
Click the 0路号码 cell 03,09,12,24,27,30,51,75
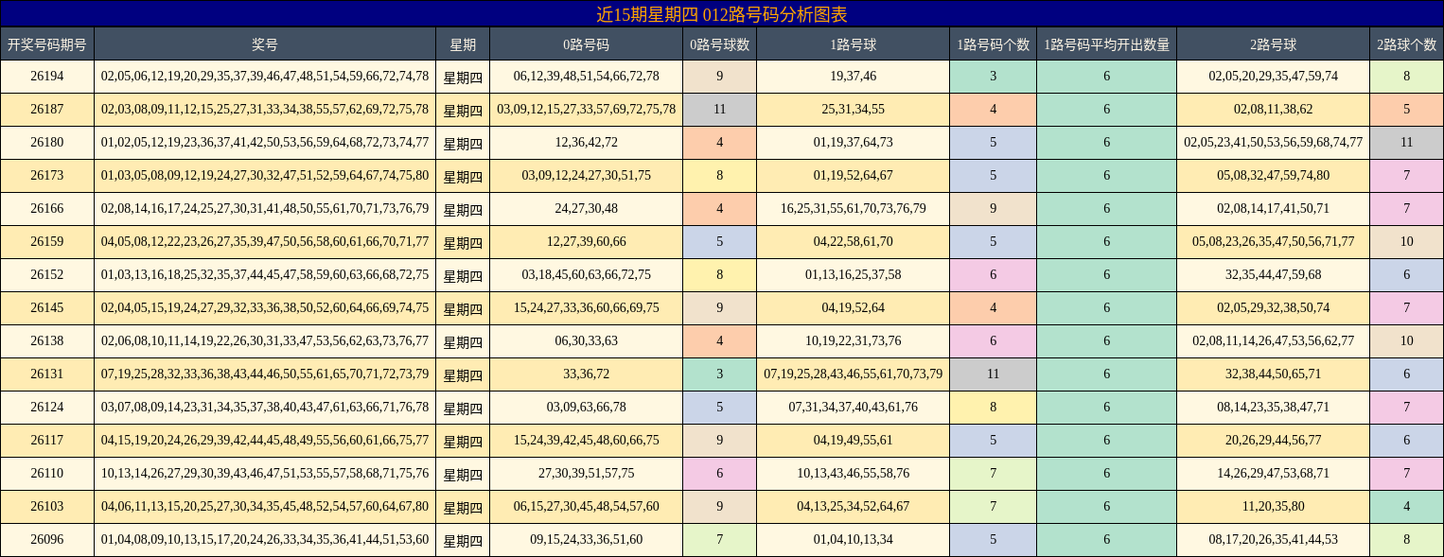pyautogui.click(x=586, y=176)
